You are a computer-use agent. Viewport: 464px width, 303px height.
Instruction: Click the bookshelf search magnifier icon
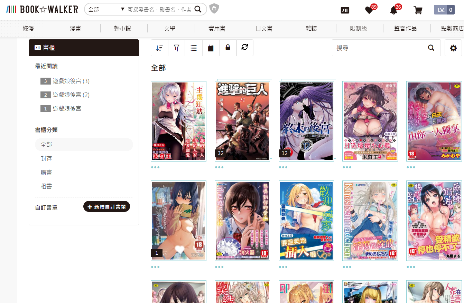(x=431, y=48)
